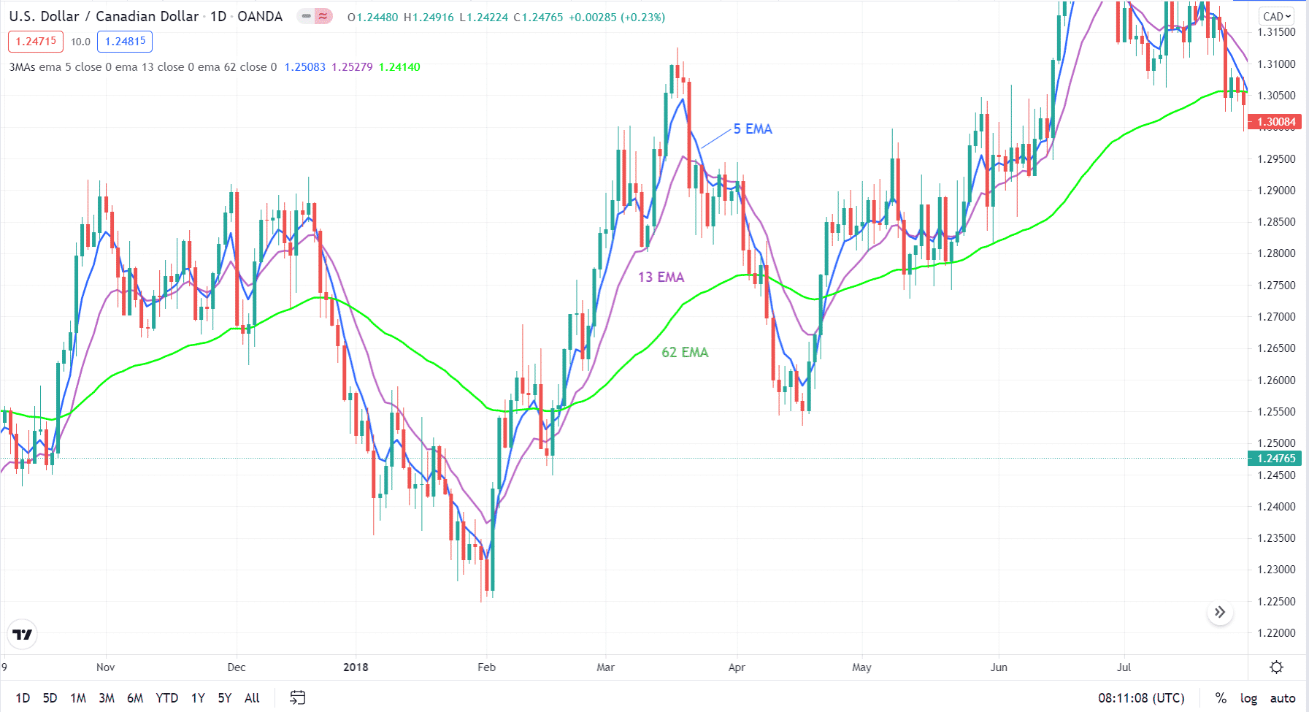Click the 1.31500 price axis label
Viewport: 1309px width, 712px height.
click(x=1277, y=32)
